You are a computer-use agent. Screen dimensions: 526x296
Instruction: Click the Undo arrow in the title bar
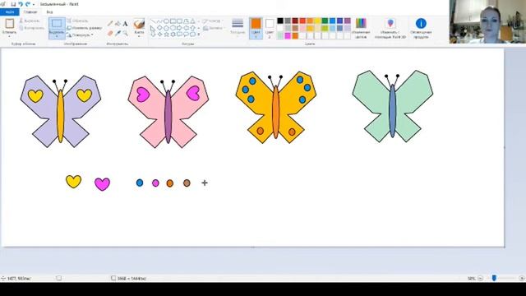point(21,4)
